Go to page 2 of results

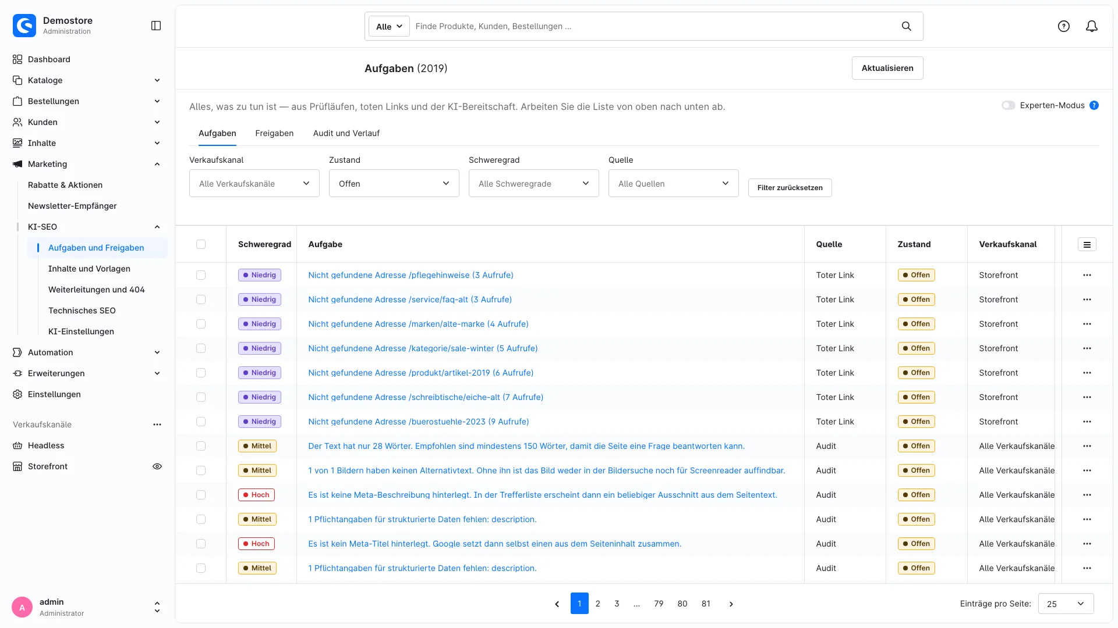[598, 604]
